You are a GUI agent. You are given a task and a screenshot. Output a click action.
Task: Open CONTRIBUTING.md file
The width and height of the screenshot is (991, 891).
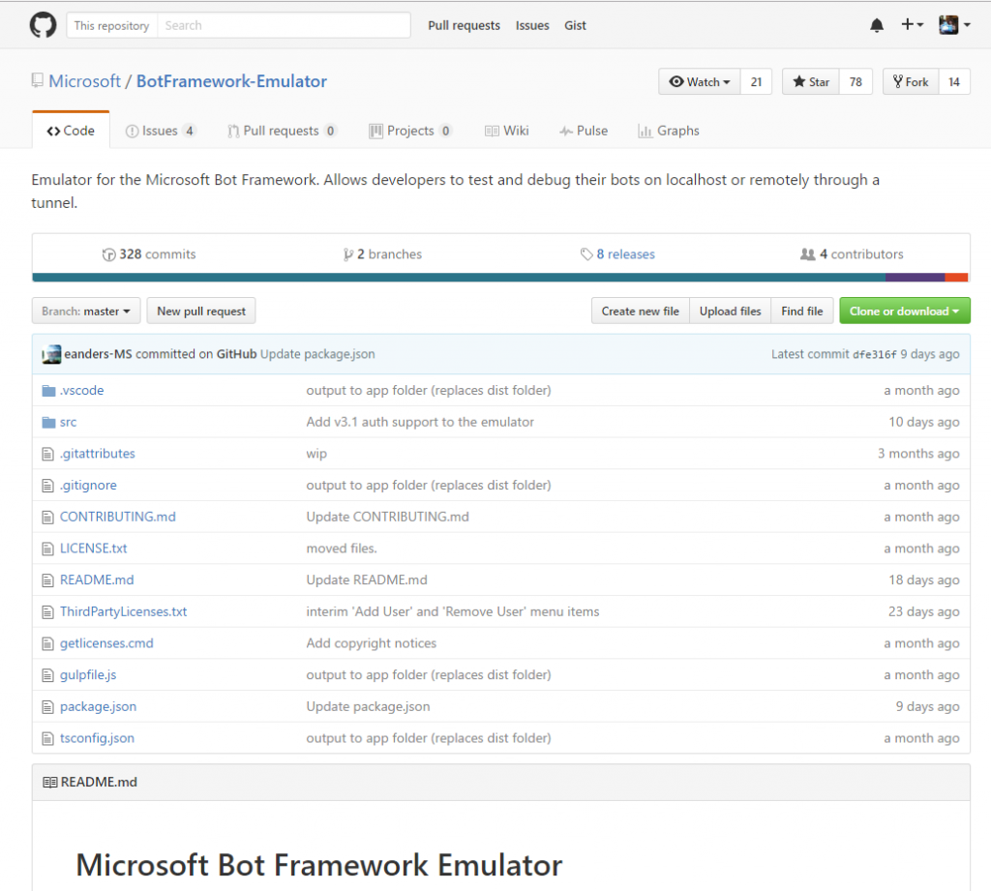tap(117, 517)
